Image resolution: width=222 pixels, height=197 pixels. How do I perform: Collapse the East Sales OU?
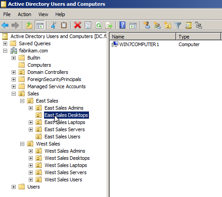pos(22,101)
